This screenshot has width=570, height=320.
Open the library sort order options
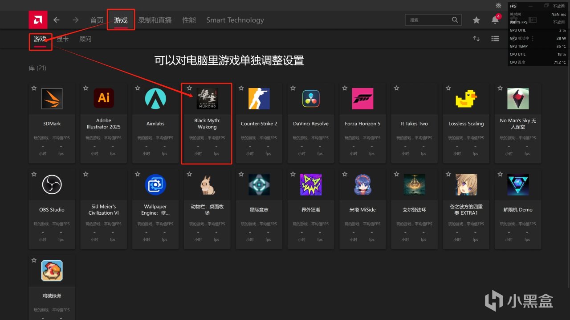coord(476,39)
